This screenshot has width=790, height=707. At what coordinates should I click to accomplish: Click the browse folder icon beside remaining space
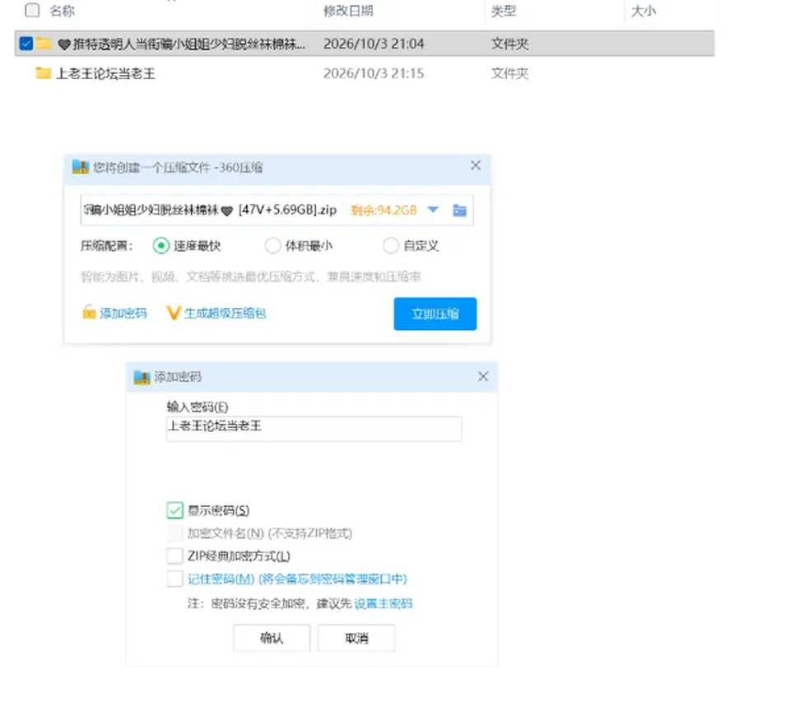tap(459, 210)
